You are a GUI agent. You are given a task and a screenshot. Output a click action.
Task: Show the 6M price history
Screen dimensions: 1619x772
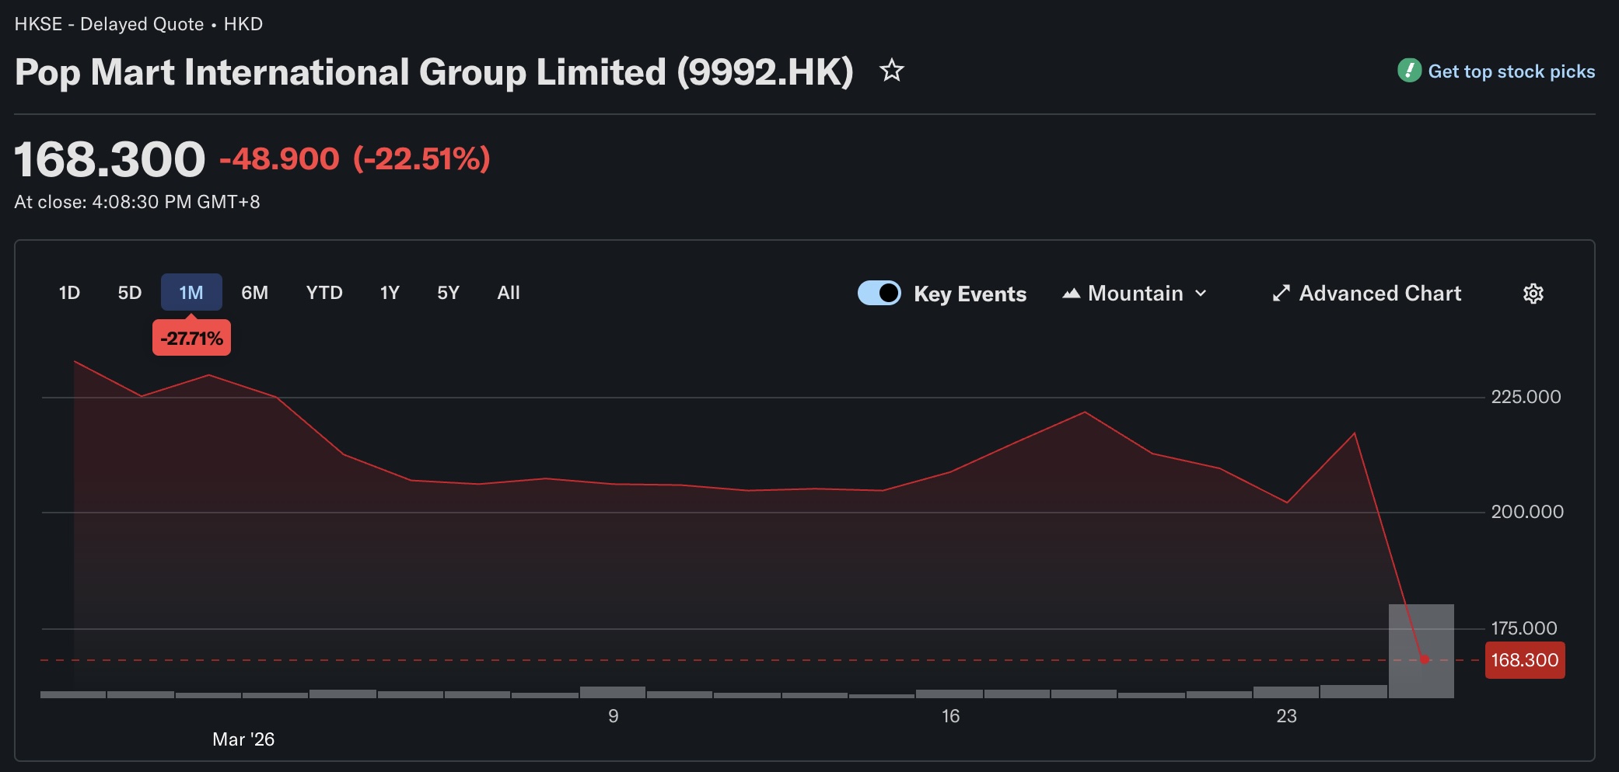[254, 293]
